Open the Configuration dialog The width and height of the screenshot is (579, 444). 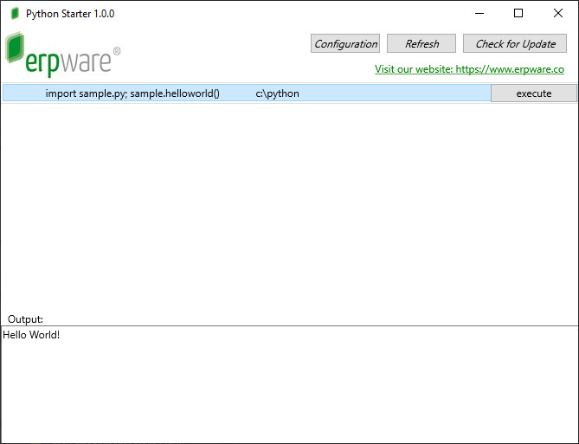[344, 43]
